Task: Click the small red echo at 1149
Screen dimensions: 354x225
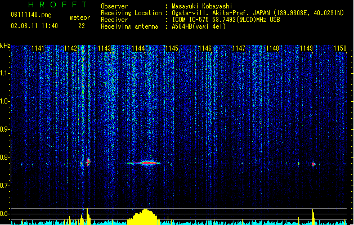Action: tap(313, 164)
